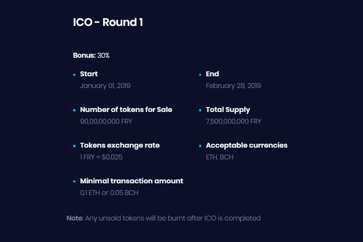
Task: Click the End label
Action: [x=212, y=74]
